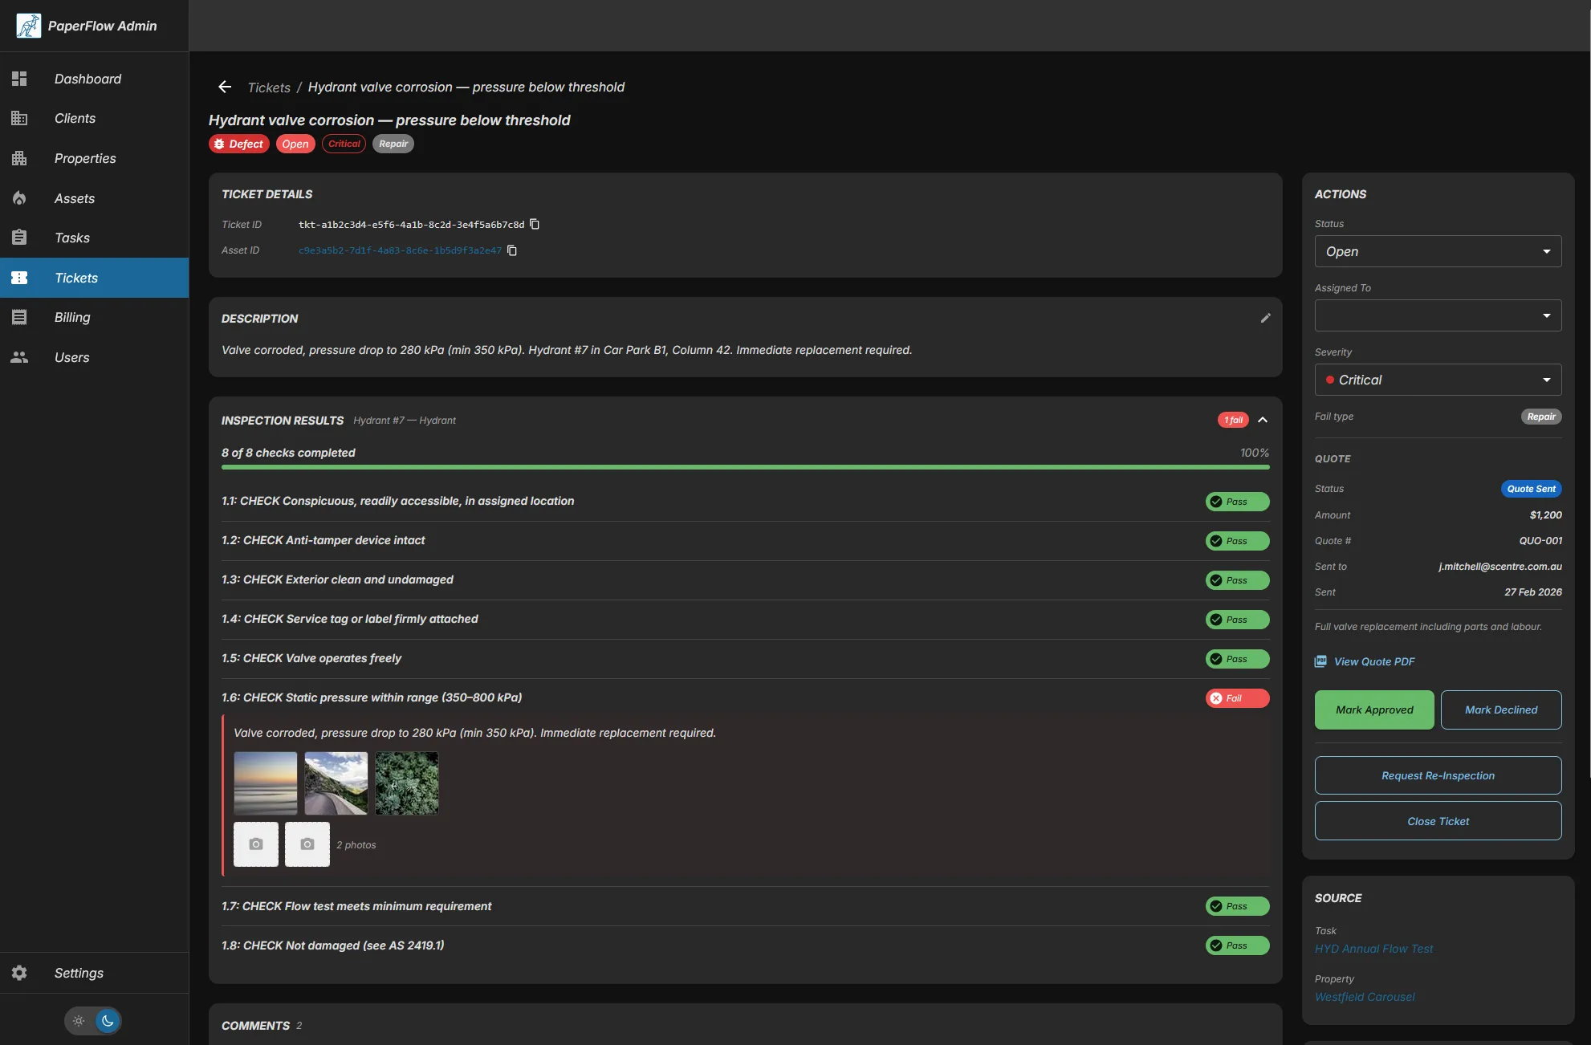This screenshot has width=1591, height=1045.
Task: Click the Mark Approved button
Action: coord(1373,710)
